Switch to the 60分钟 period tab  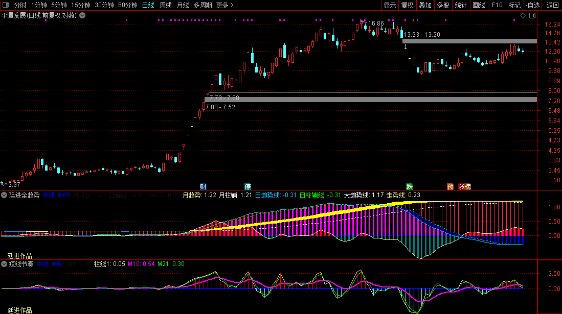tap(127, 6)
